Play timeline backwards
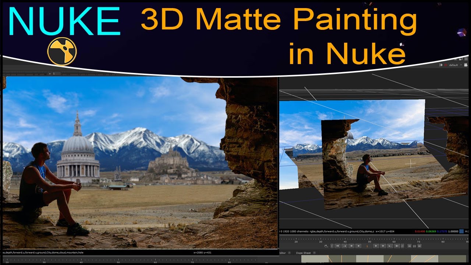Image resolution: width=471 pixels, height=265 pixels. click(358, 246)
